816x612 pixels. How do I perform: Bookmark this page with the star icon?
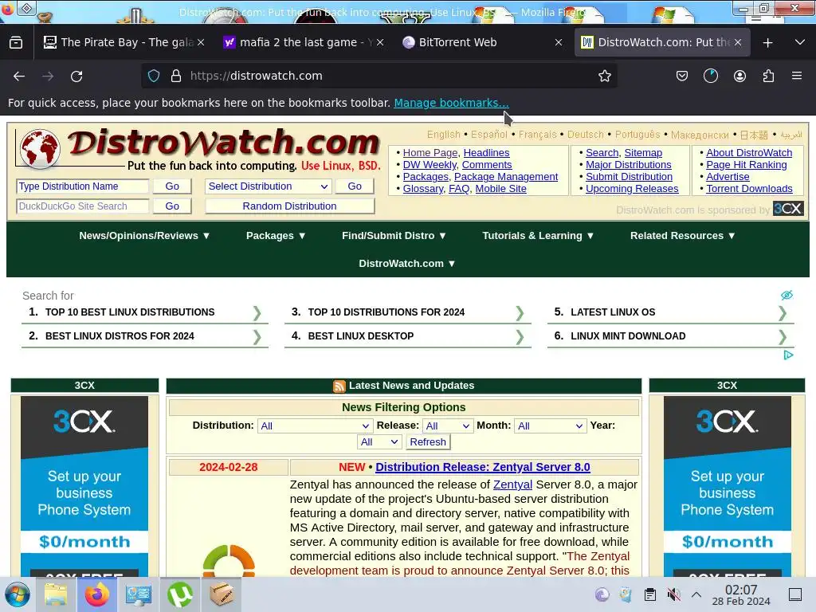tap(604, 76)
